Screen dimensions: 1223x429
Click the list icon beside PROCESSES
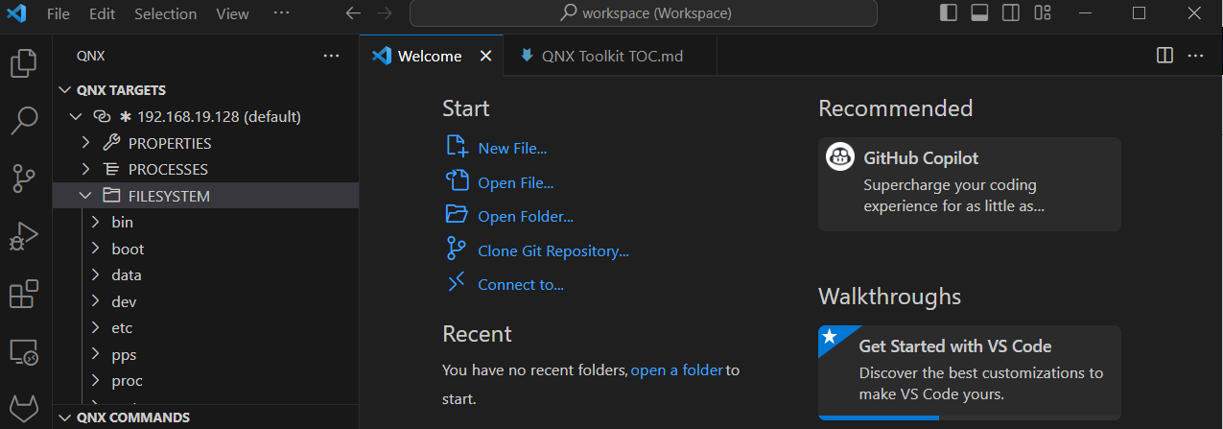coord(111,169)
